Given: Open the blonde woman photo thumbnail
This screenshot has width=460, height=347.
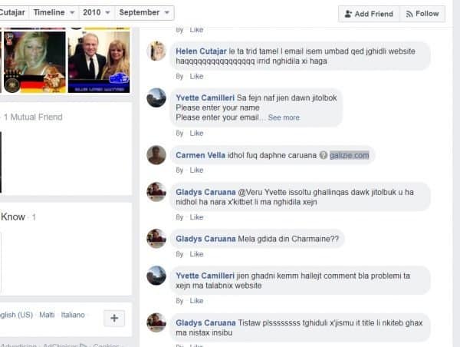Looking at the screenshot, I should (33, 61).
